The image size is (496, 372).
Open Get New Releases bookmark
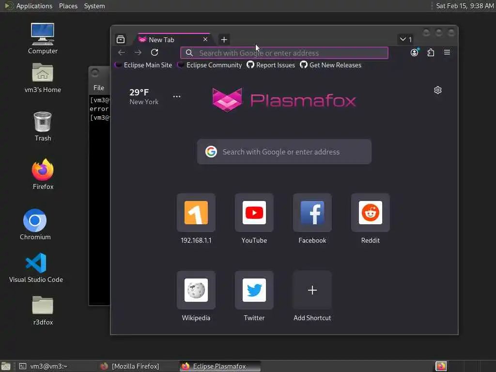click(x=330, y=65)
